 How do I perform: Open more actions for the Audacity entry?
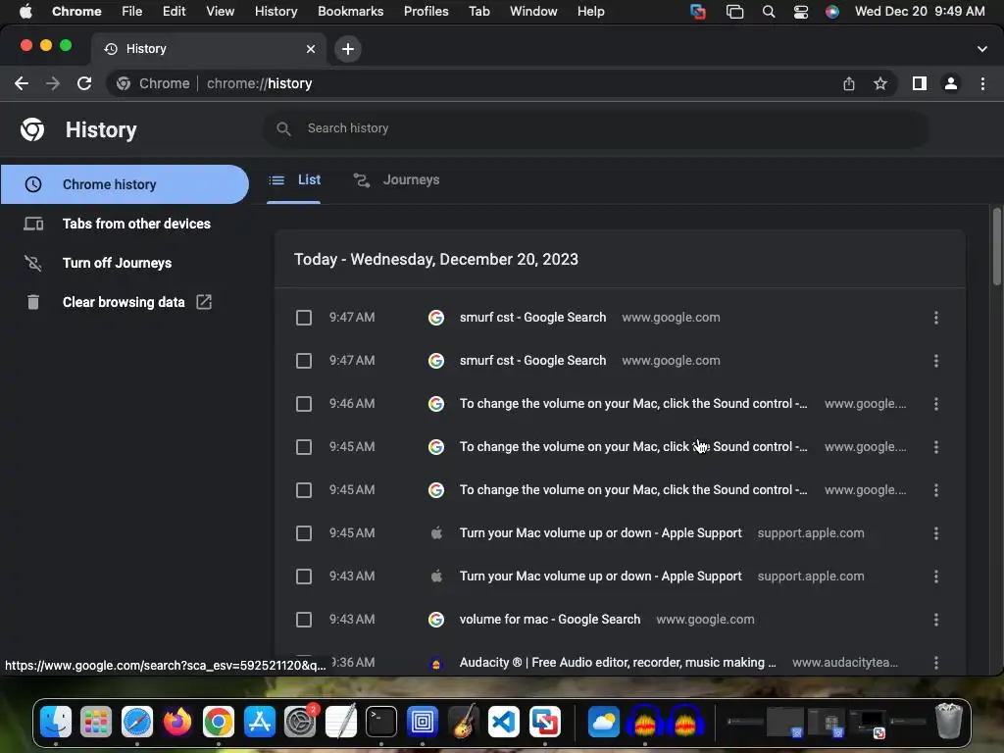pyautogui.click(x=936, y=663)
